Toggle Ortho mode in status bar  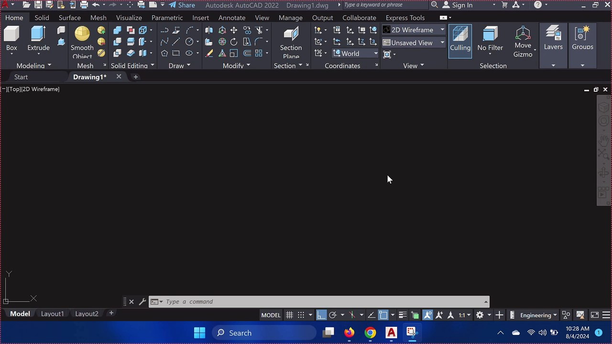click(321, 315)
